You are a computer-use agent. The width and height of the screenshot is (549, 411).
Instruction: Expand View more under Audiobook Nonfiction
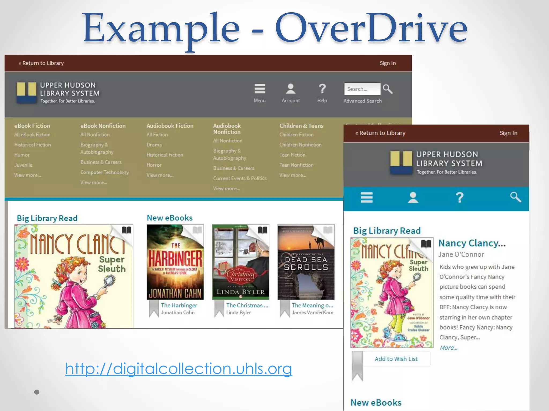click(x=227, y=188)
